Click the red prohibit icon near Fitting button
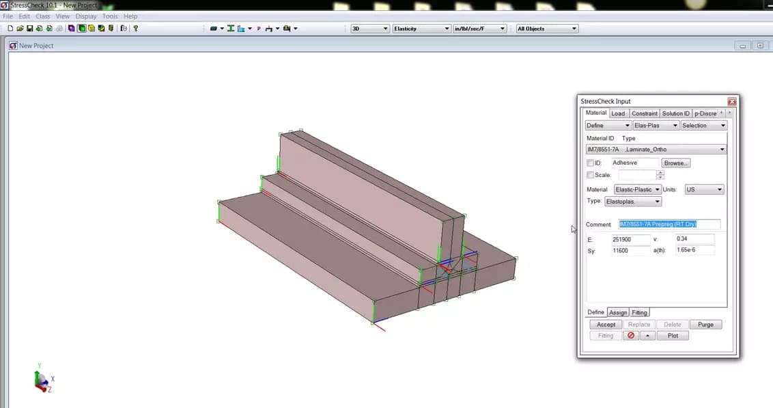Screen dimensions: 773x408 pyautogui.click(x=631, y=336)
